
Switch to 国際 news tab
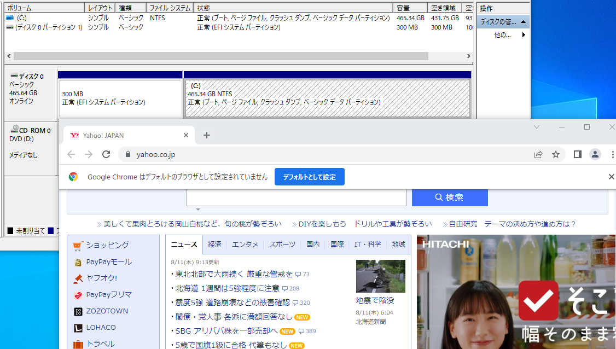[x=337, y=245]
